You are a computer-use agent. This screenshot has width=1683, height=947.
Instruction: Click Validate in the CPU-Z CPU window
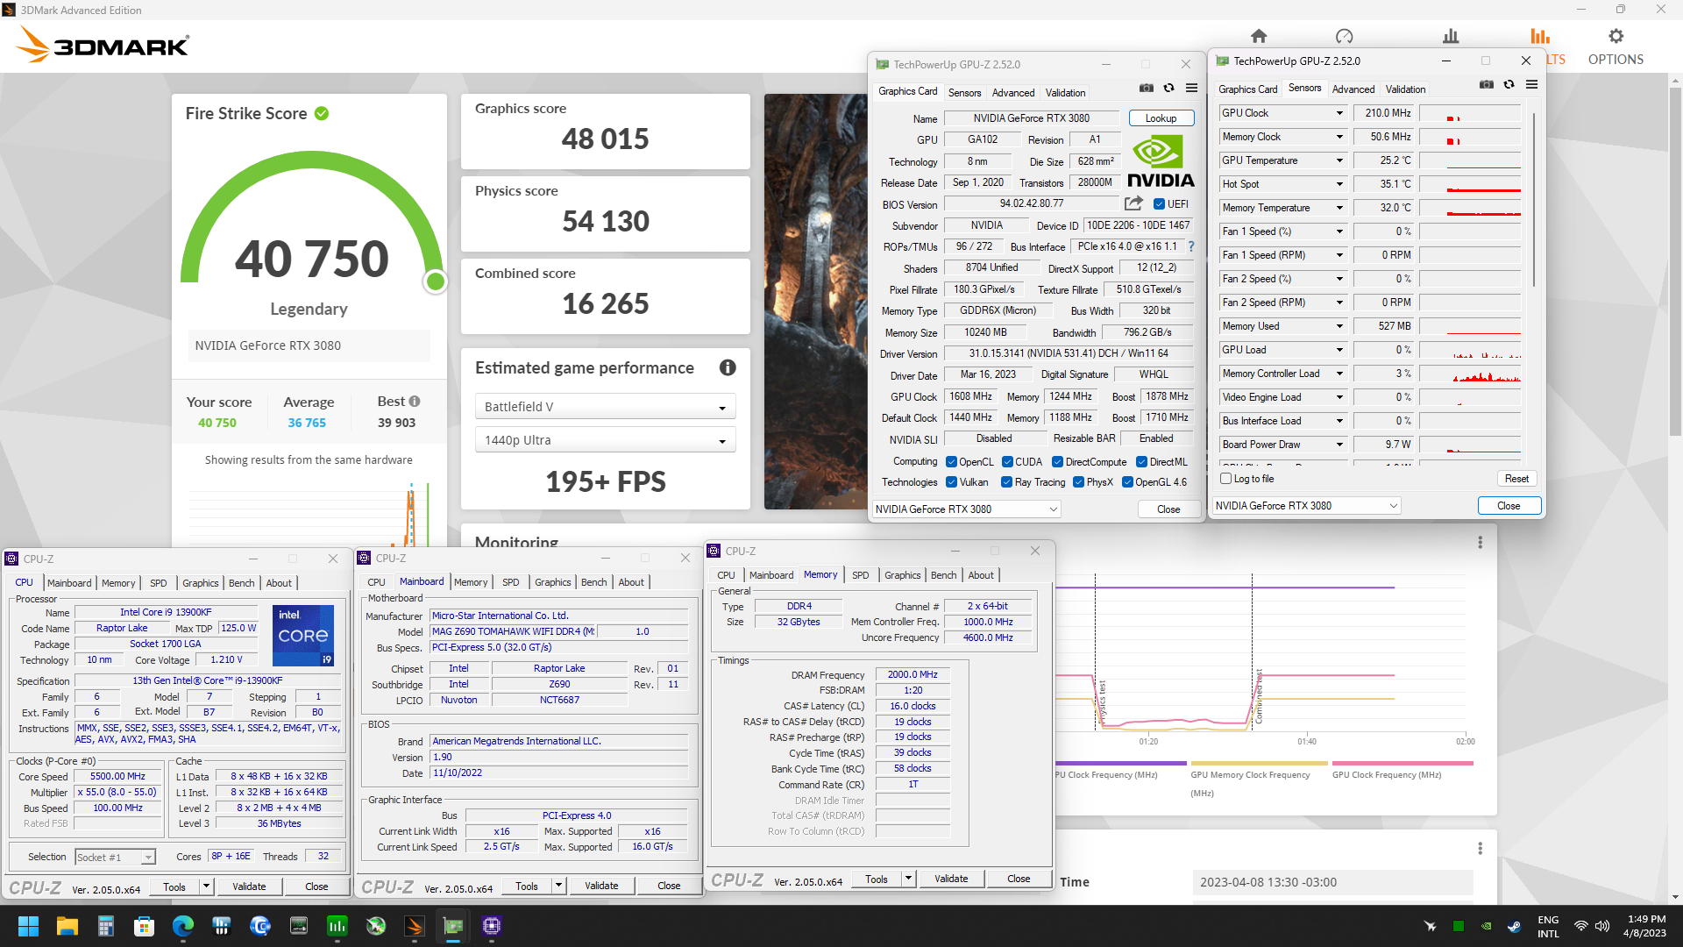coord(249,887)
